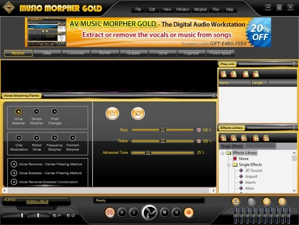The height and width of the screenshot is (225, 299).
Task: Switch to the Burner module
Action: coord(105,53)
